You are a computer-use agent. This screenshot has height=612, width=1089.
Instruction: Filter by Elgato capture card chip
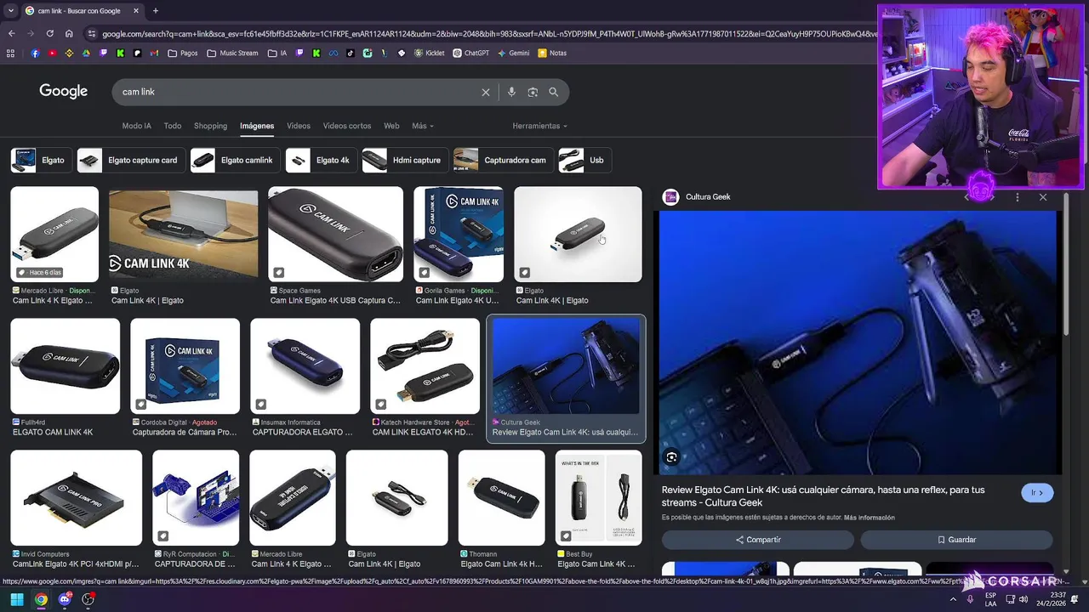(129, 160)
